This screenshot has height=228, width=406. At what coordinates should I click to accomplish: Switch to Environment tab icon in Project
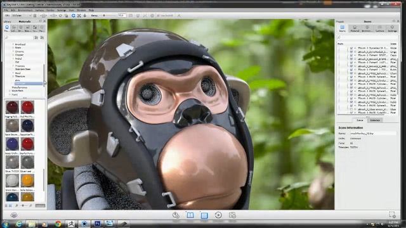(x=367, y=28)
